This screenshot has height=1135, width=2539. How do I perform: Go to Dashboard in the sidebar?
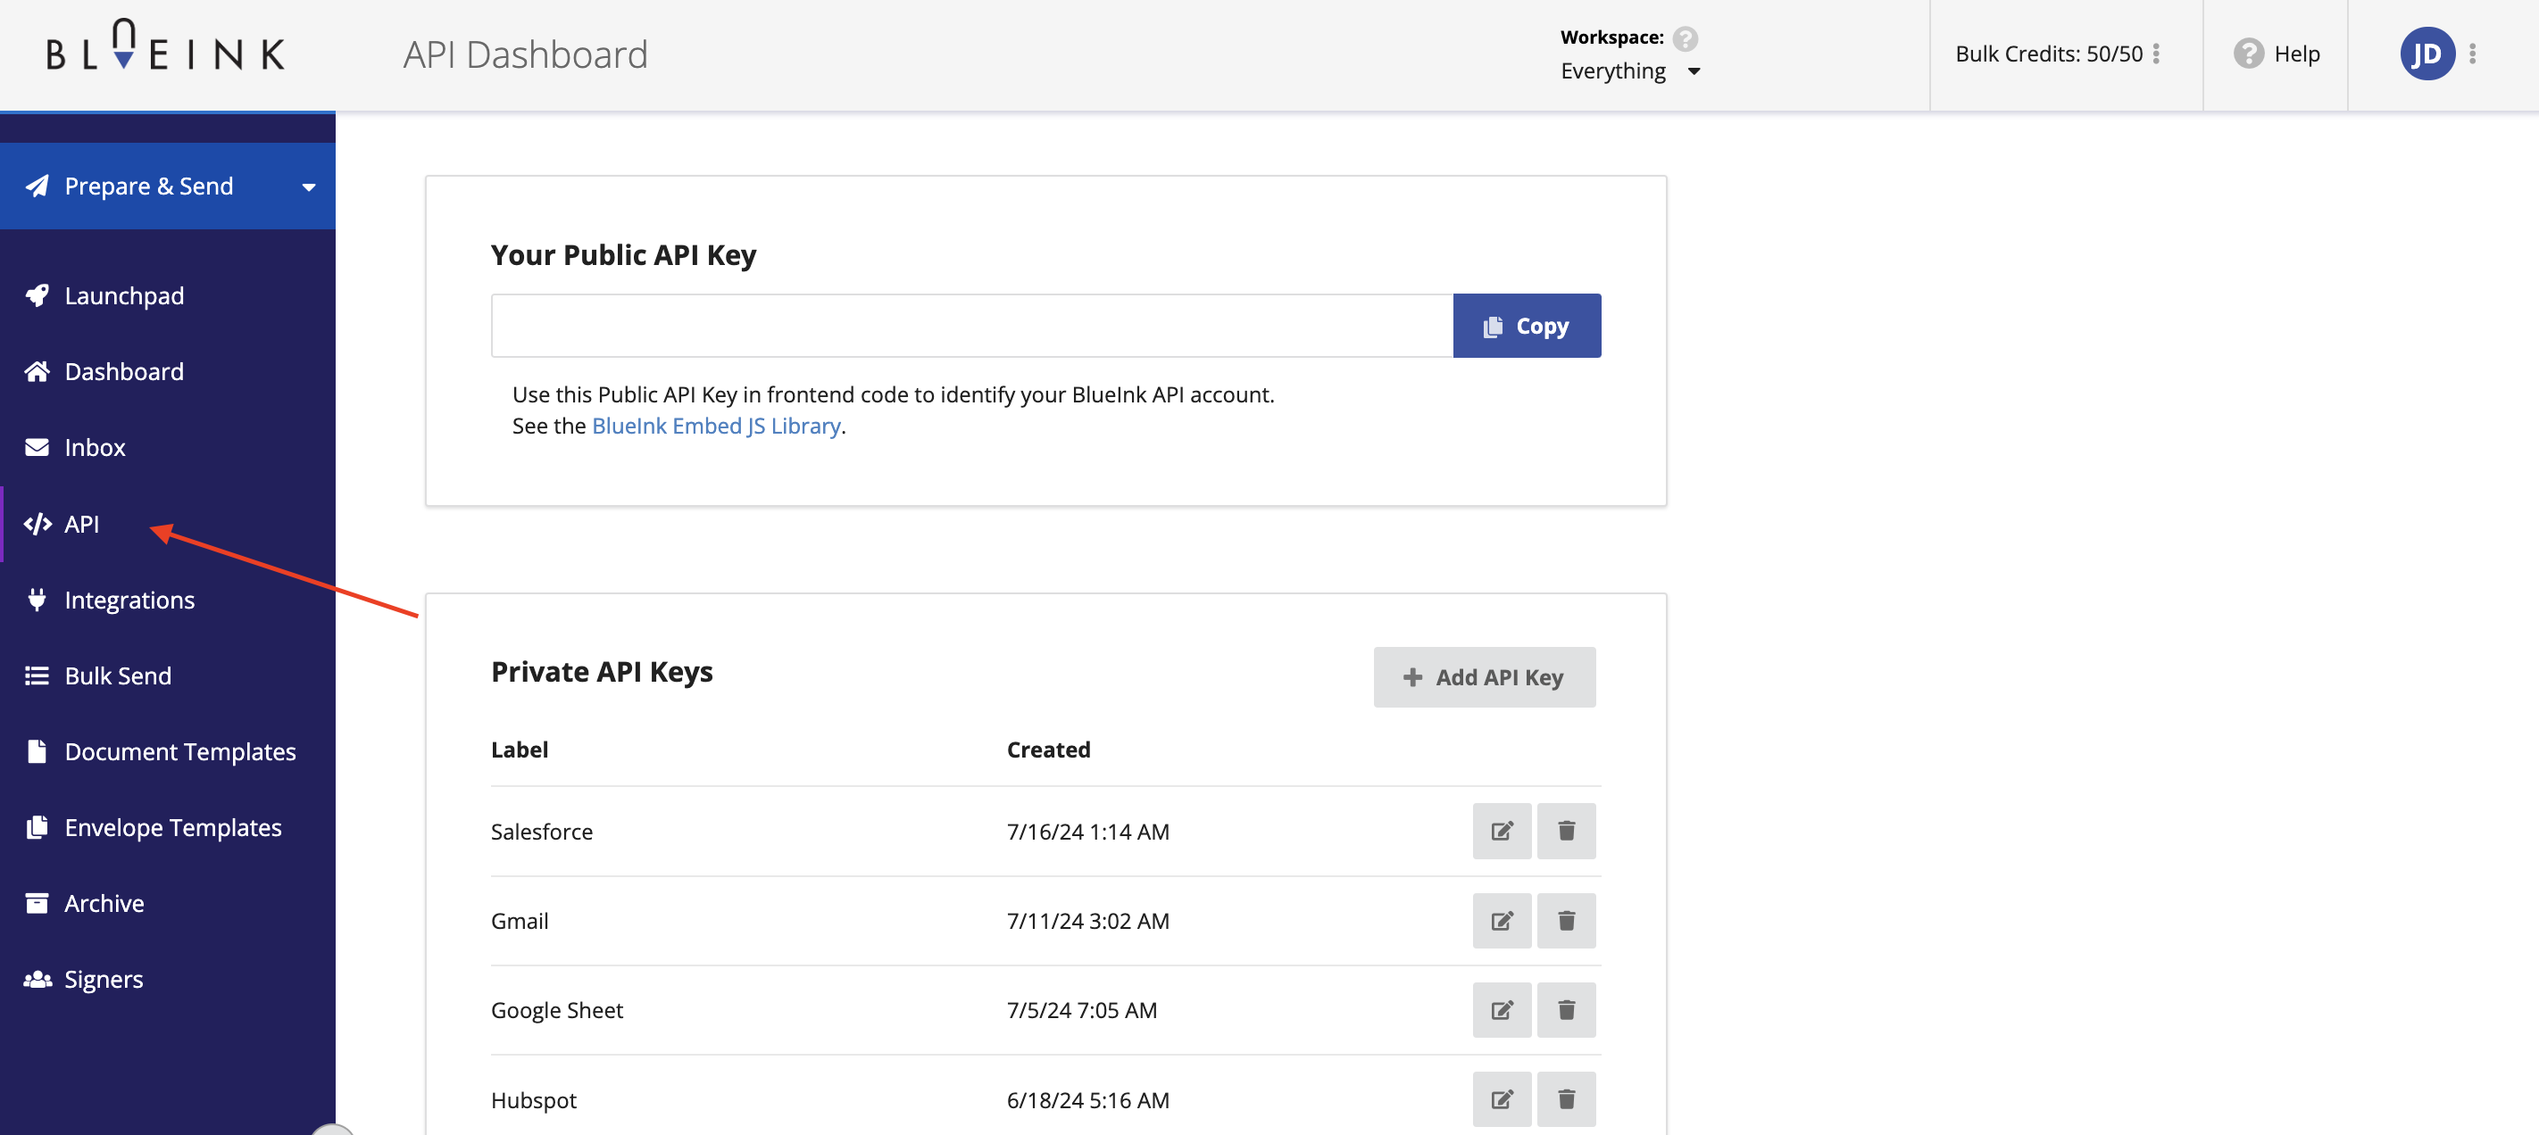tap(168, 371)
